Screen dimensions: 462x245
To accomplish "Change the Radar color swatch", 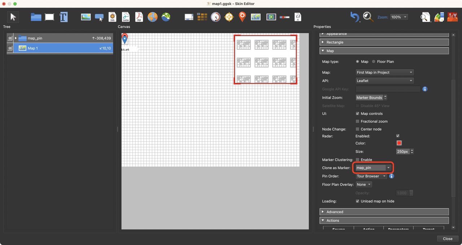I will (x=399, y=143).
